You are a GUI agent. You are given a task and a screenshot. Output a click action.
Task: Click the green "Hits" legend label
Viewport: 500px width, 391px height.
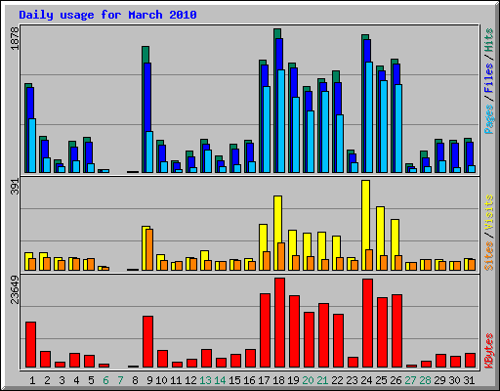[489, 40]
